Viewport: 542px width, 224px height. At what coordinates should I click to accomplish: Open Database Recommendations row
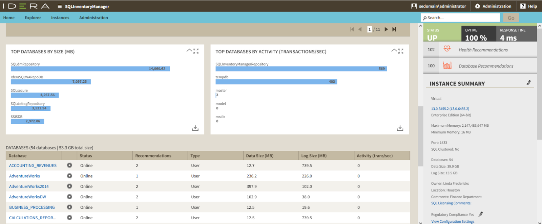pyautogui.click(x=480, y=66)
